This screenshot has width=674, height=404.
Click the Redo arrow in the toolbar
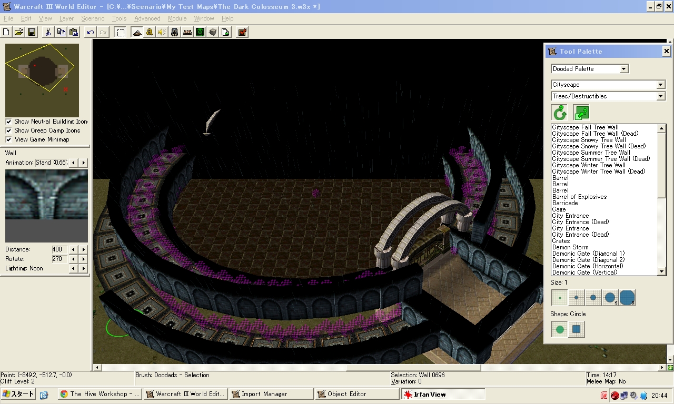click(103, 32)
